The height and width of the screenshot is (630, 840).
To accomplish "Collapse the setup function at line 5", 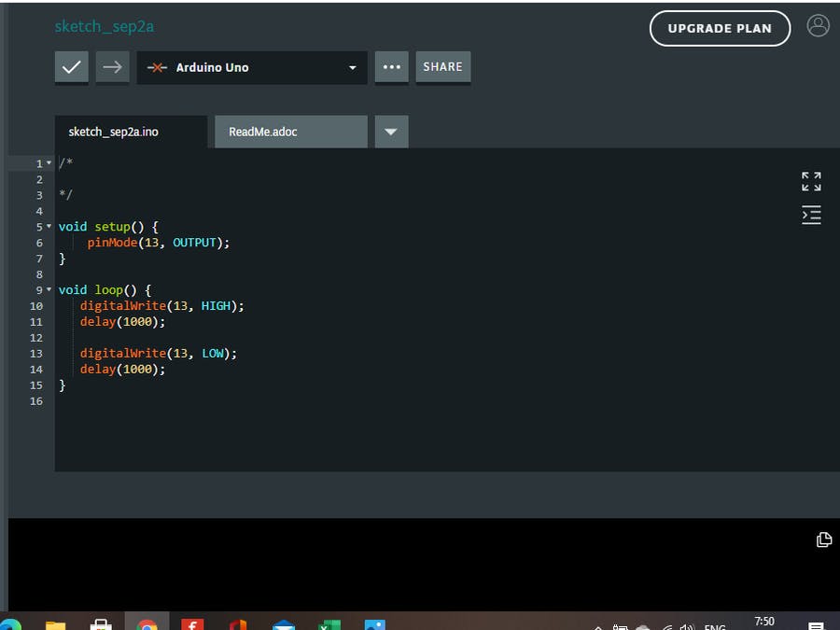I will [x=49, y=227].
